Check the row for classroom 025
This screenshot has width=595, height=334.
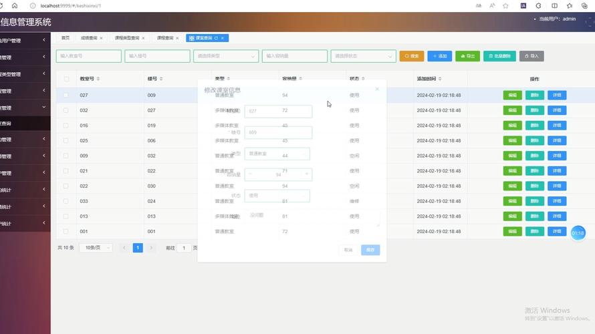click(66, 141)
